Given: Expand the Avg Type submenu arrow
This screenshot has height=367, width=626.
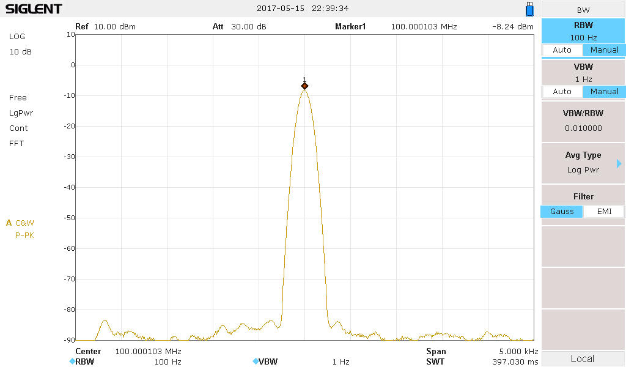Looking at the screenshot, I should click(619, 163).
